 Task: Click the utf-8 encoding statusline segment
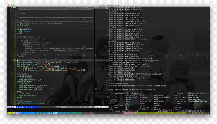point(79,107)
